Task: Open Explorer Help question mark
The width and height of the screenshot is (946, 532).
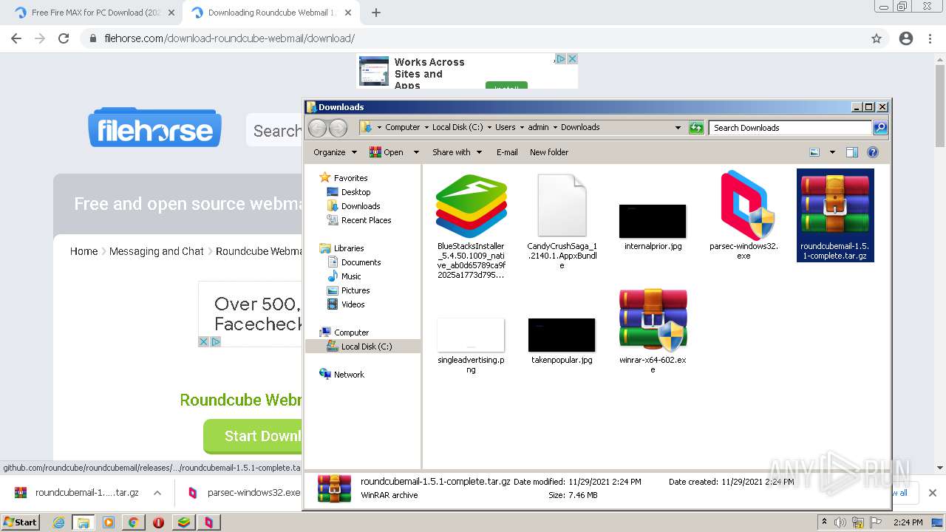Action: (873, 152)
